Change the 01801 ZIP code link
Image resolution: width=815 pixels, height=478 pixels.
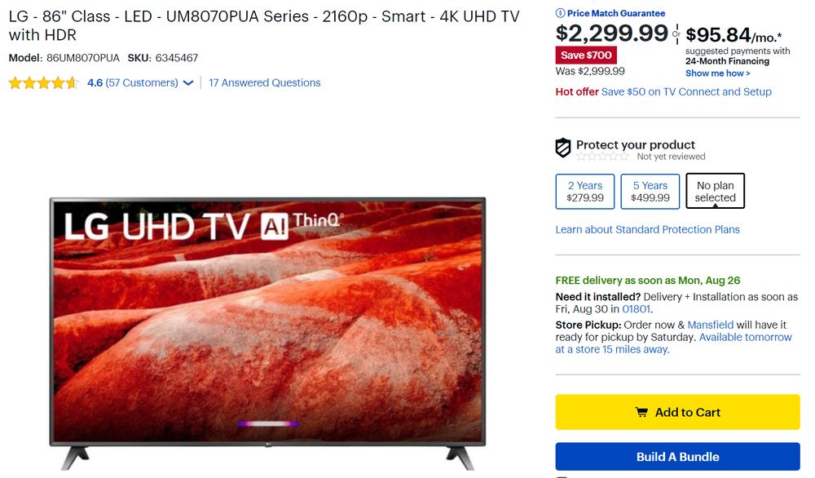636,309
